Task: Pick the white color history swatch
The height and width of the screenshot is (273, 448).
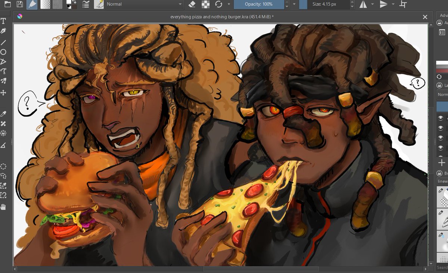Action: pyautogui.click(x=442, y=63)
